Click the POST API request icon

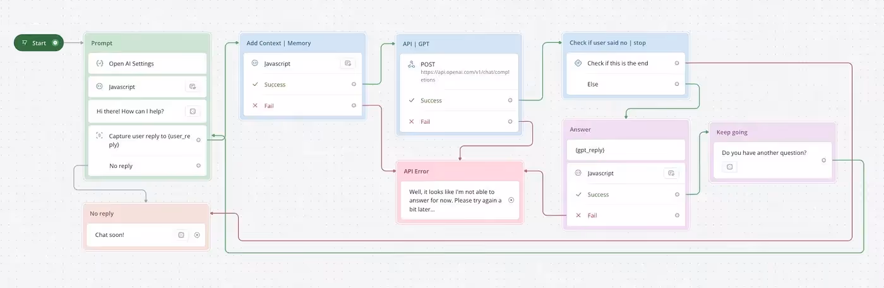[x=412, y=64]
